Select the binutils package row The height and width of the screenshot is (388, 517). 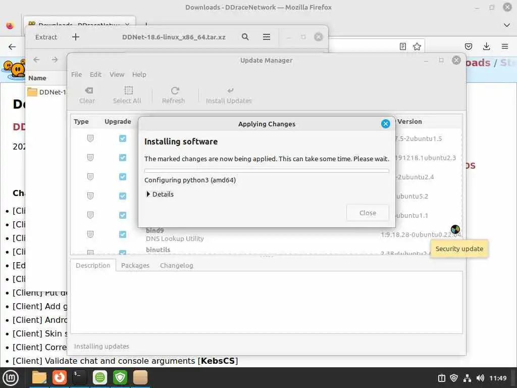(x=267, y=251)
